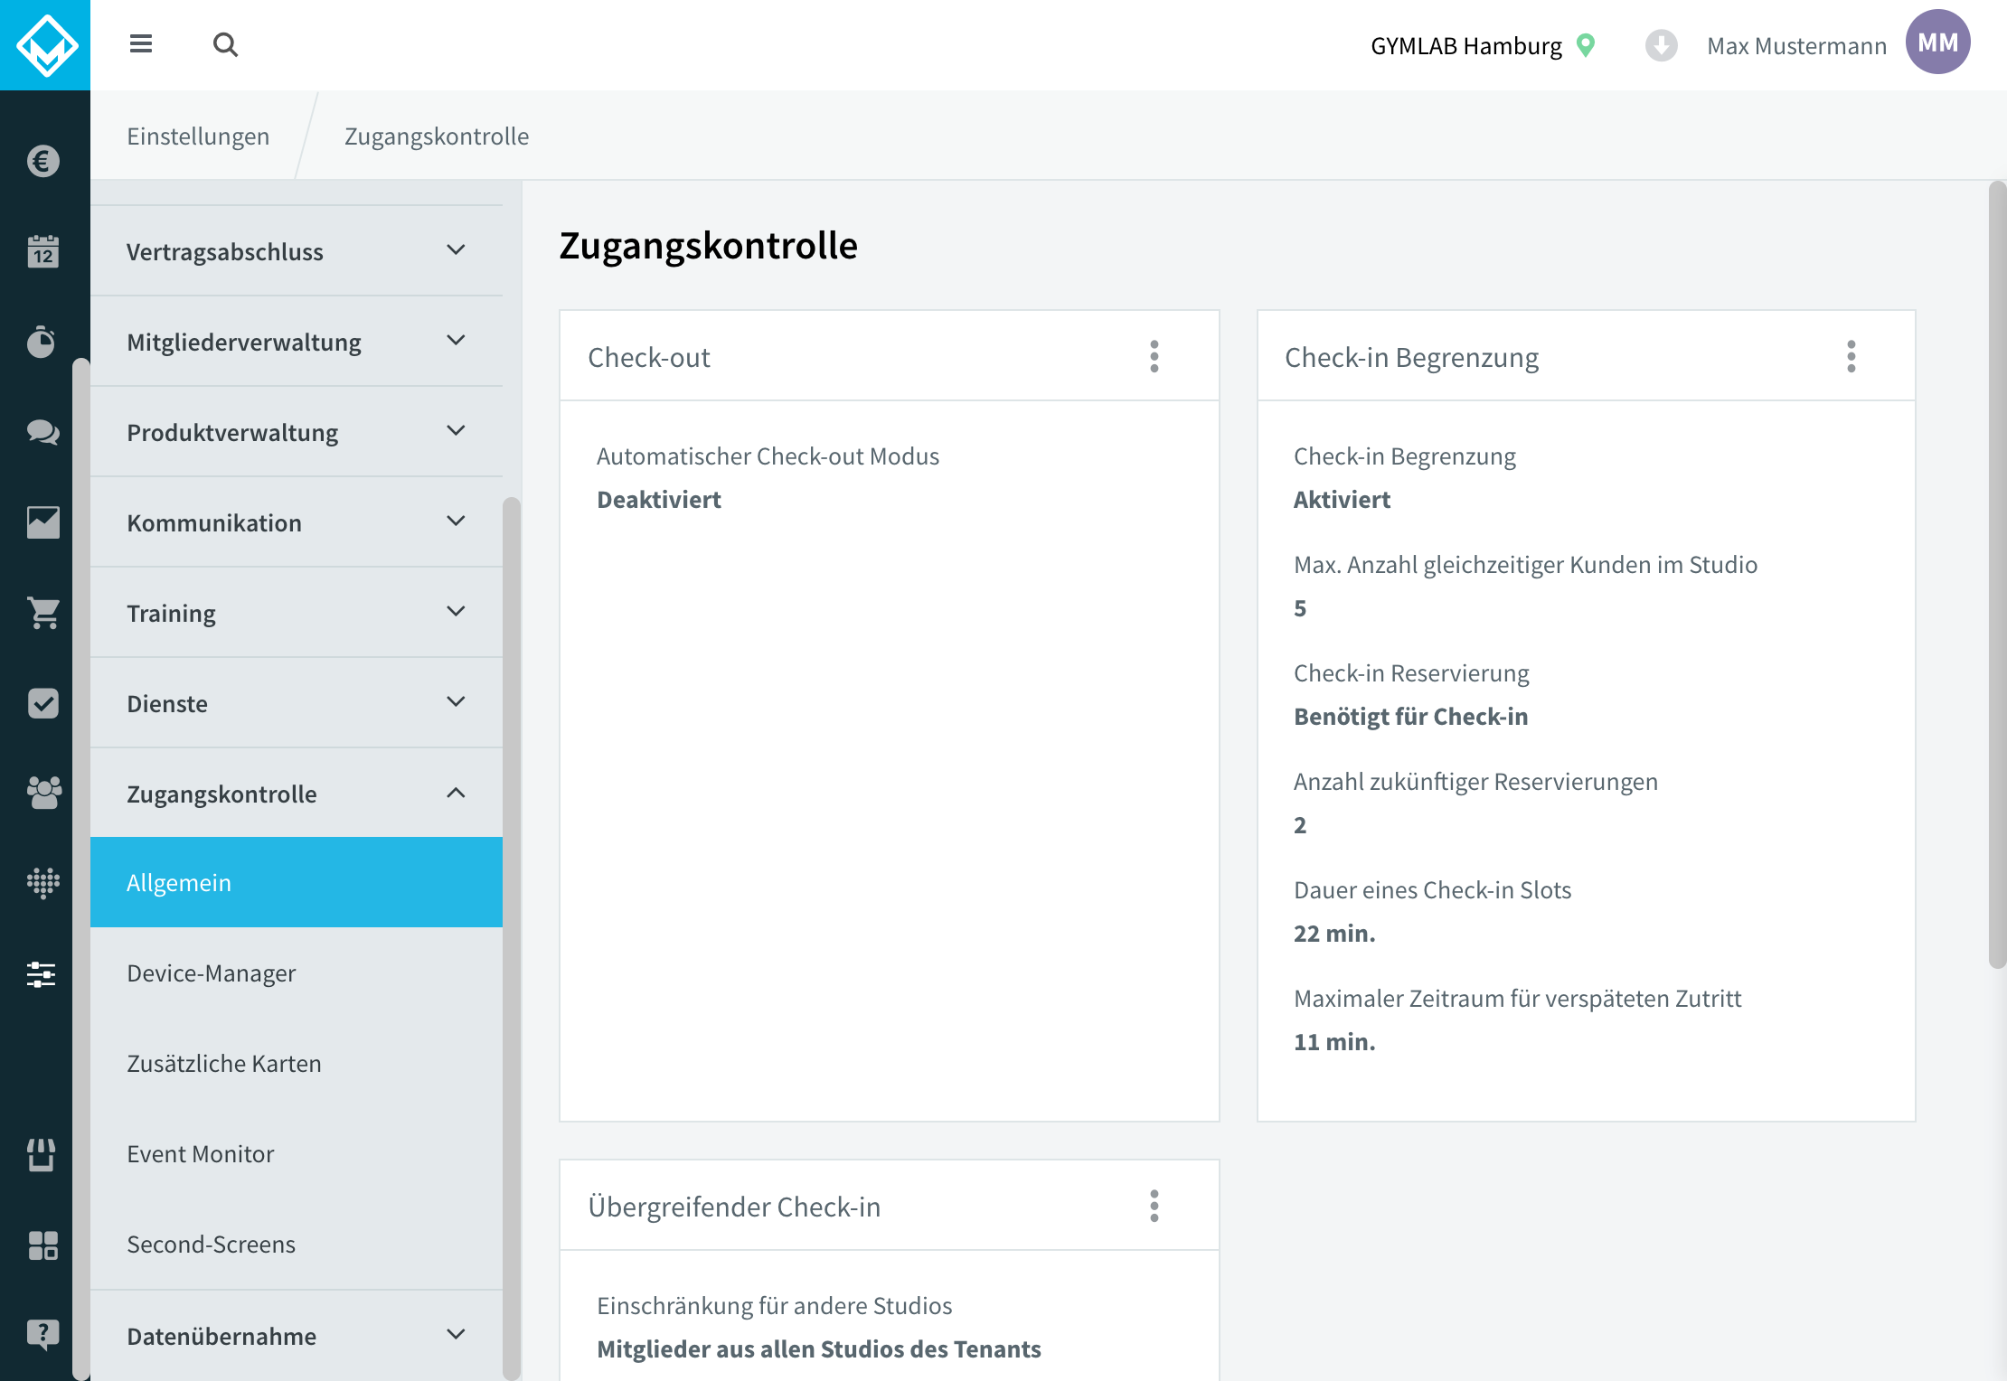Click Max. Anzahl gleichzeitiger Kunden label
This screenshot has width=2007, height=1381.
click(1525, 564)
